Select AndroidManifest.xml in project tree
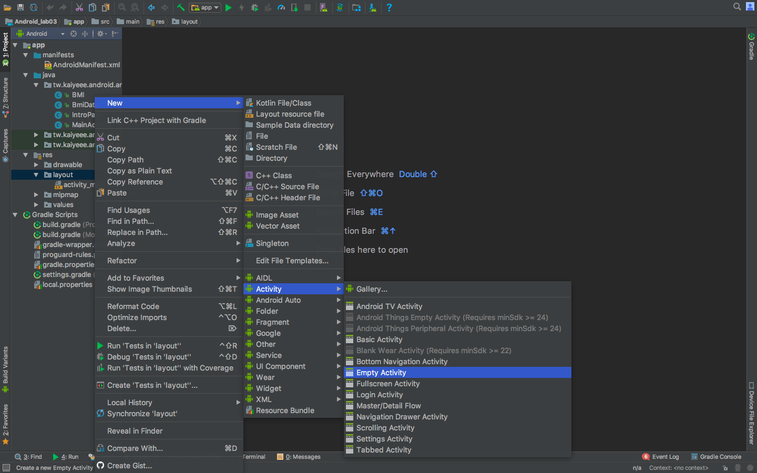Screen dimensions: 757x473 tap(83, 65)
